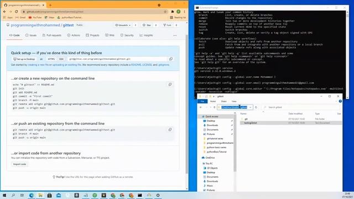Open the Chrome profile avatar
This screenshot has height=199, width=354.
coord(179,12)
